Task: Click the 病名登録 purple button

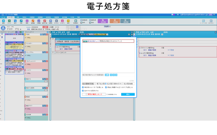Action: coord(103,21)
